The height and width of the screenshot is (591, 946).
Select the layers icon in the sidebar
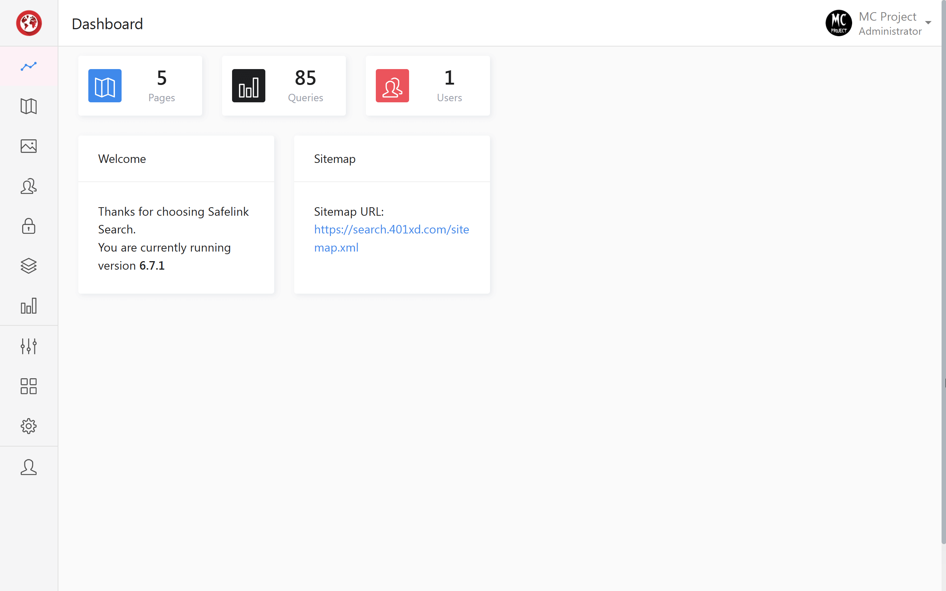28,266
